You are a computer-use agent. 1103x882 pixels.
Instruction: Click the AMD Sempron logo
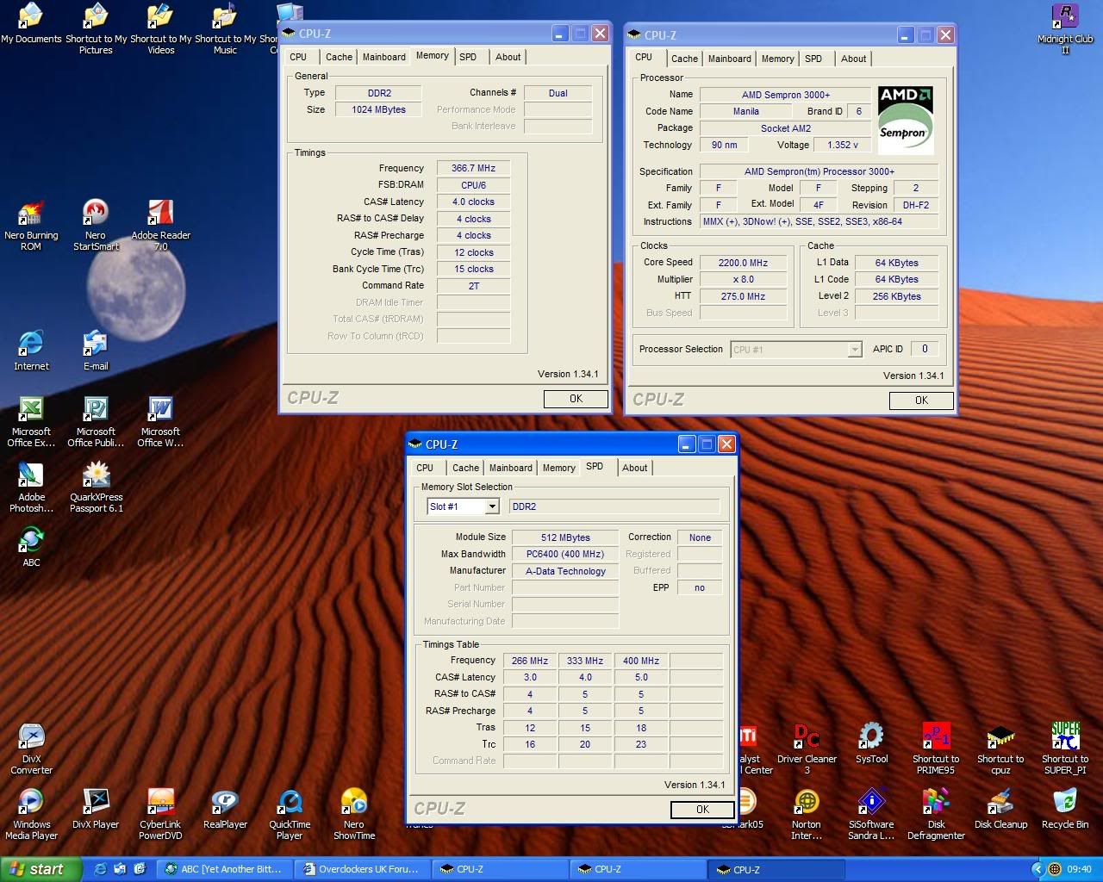[x=906, y=119]
